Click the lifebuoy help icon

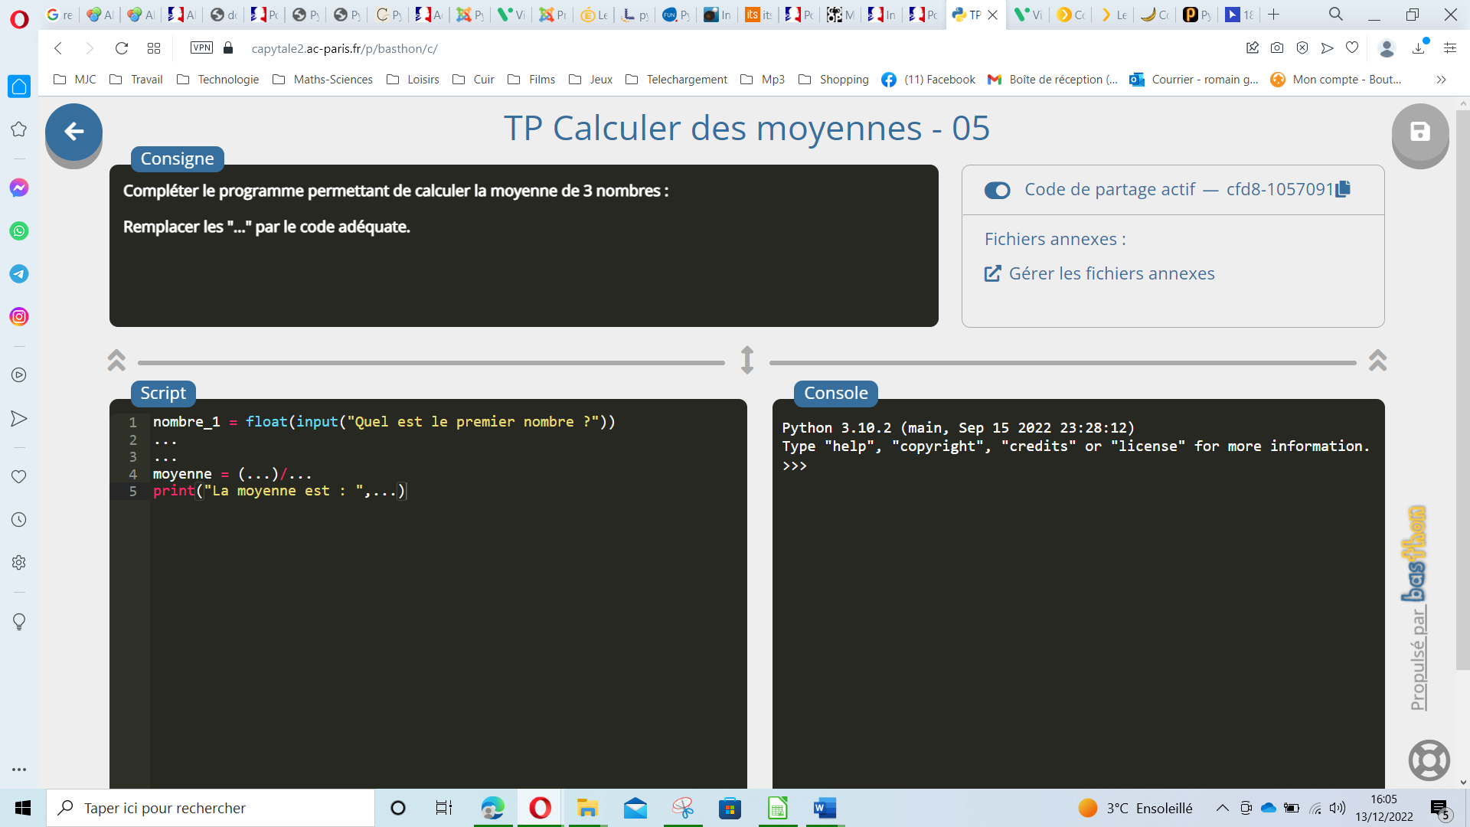[1429, 760]
